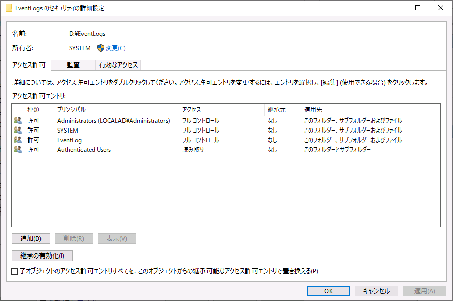Maximize the security settings window
This screenshot has width=453, height=301.
(x=418, y=8)
